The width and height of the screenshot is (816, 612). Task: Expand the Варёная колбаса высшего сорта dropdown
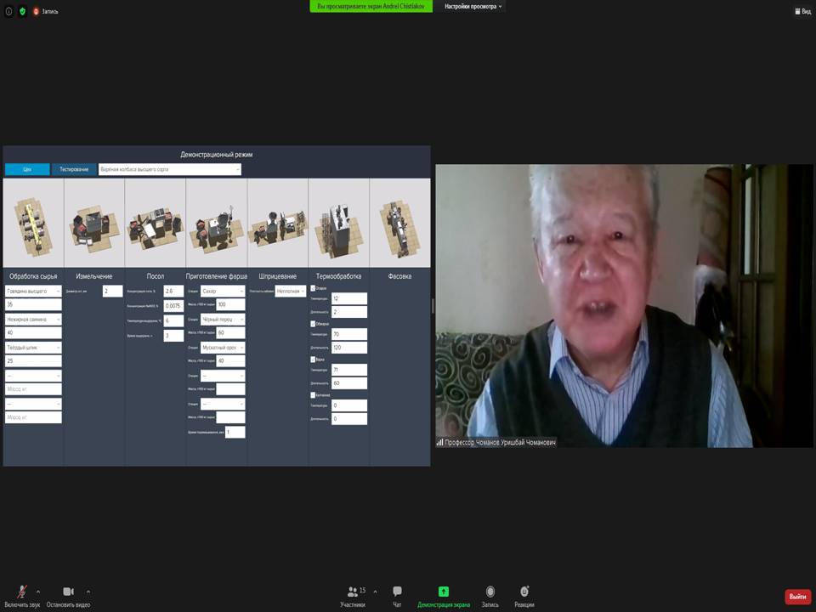click(170, 169)
